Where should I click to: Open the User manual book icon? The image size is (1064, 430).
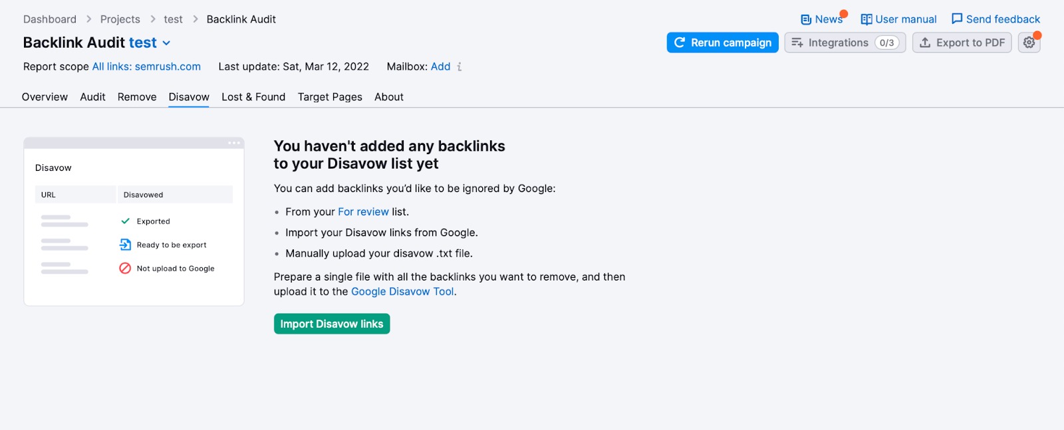(x=866, y=19)
